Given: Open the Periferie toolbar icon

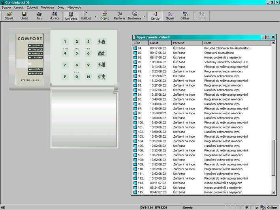Looking at the screenshot, I should click(120, 16).
